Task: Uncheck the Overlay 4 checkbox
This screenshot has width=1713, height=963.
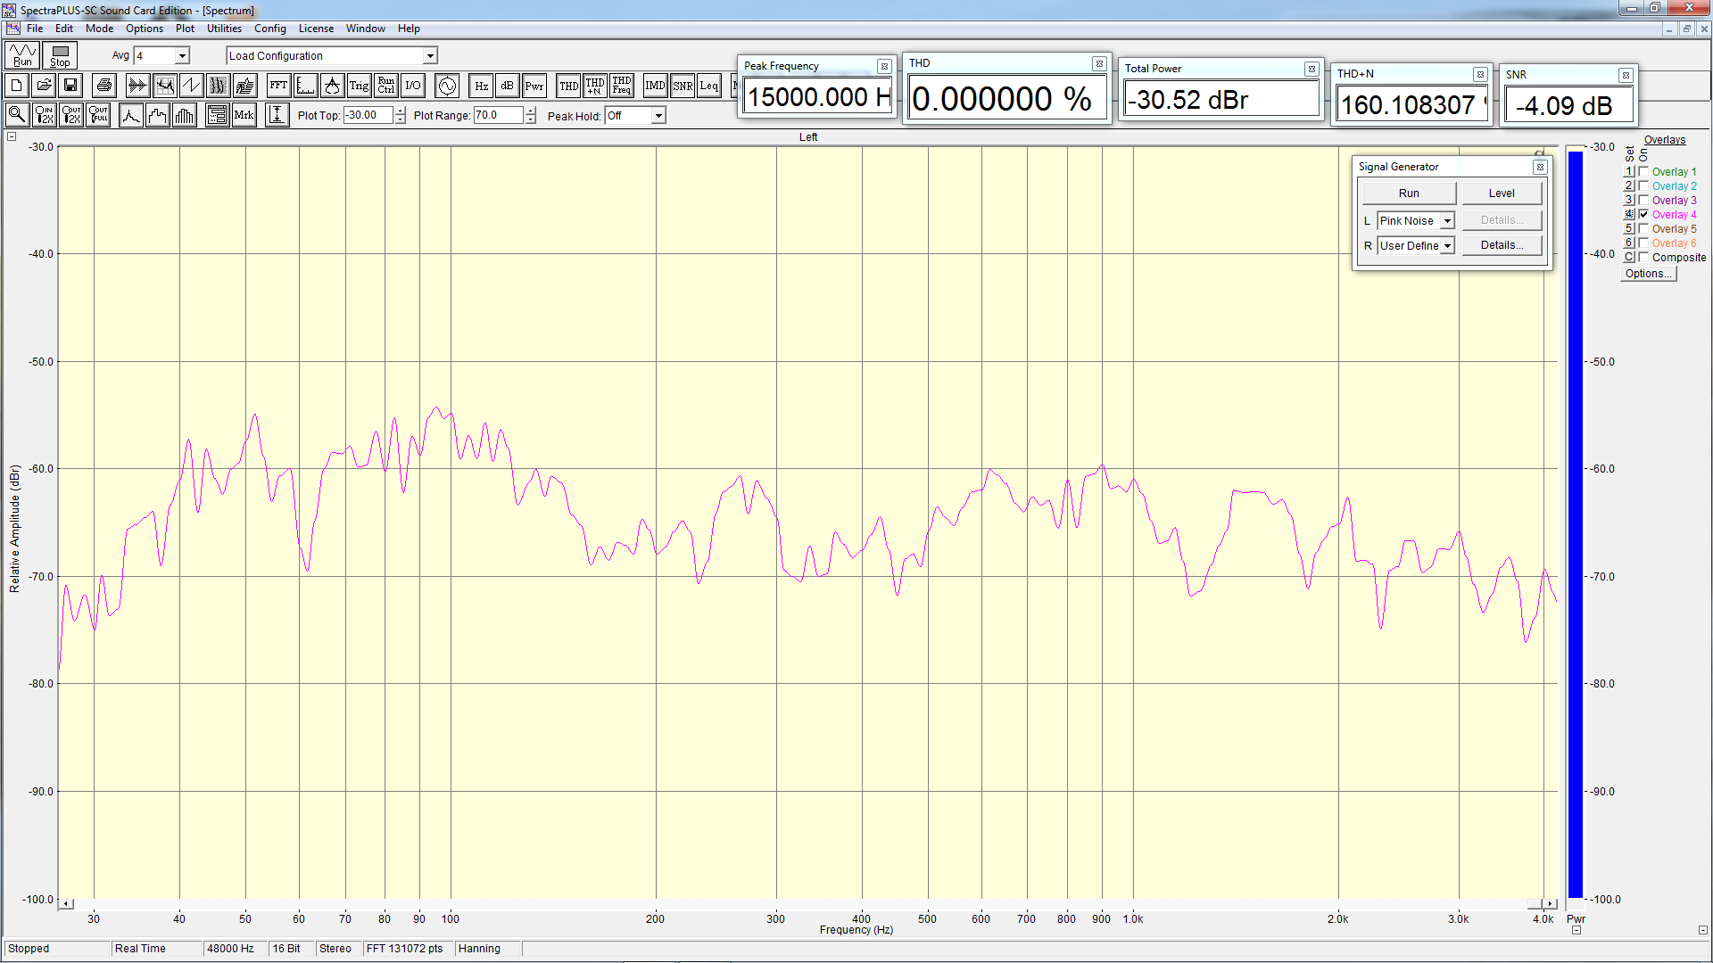Action: pyautogui.click(x=1643, y=214)
